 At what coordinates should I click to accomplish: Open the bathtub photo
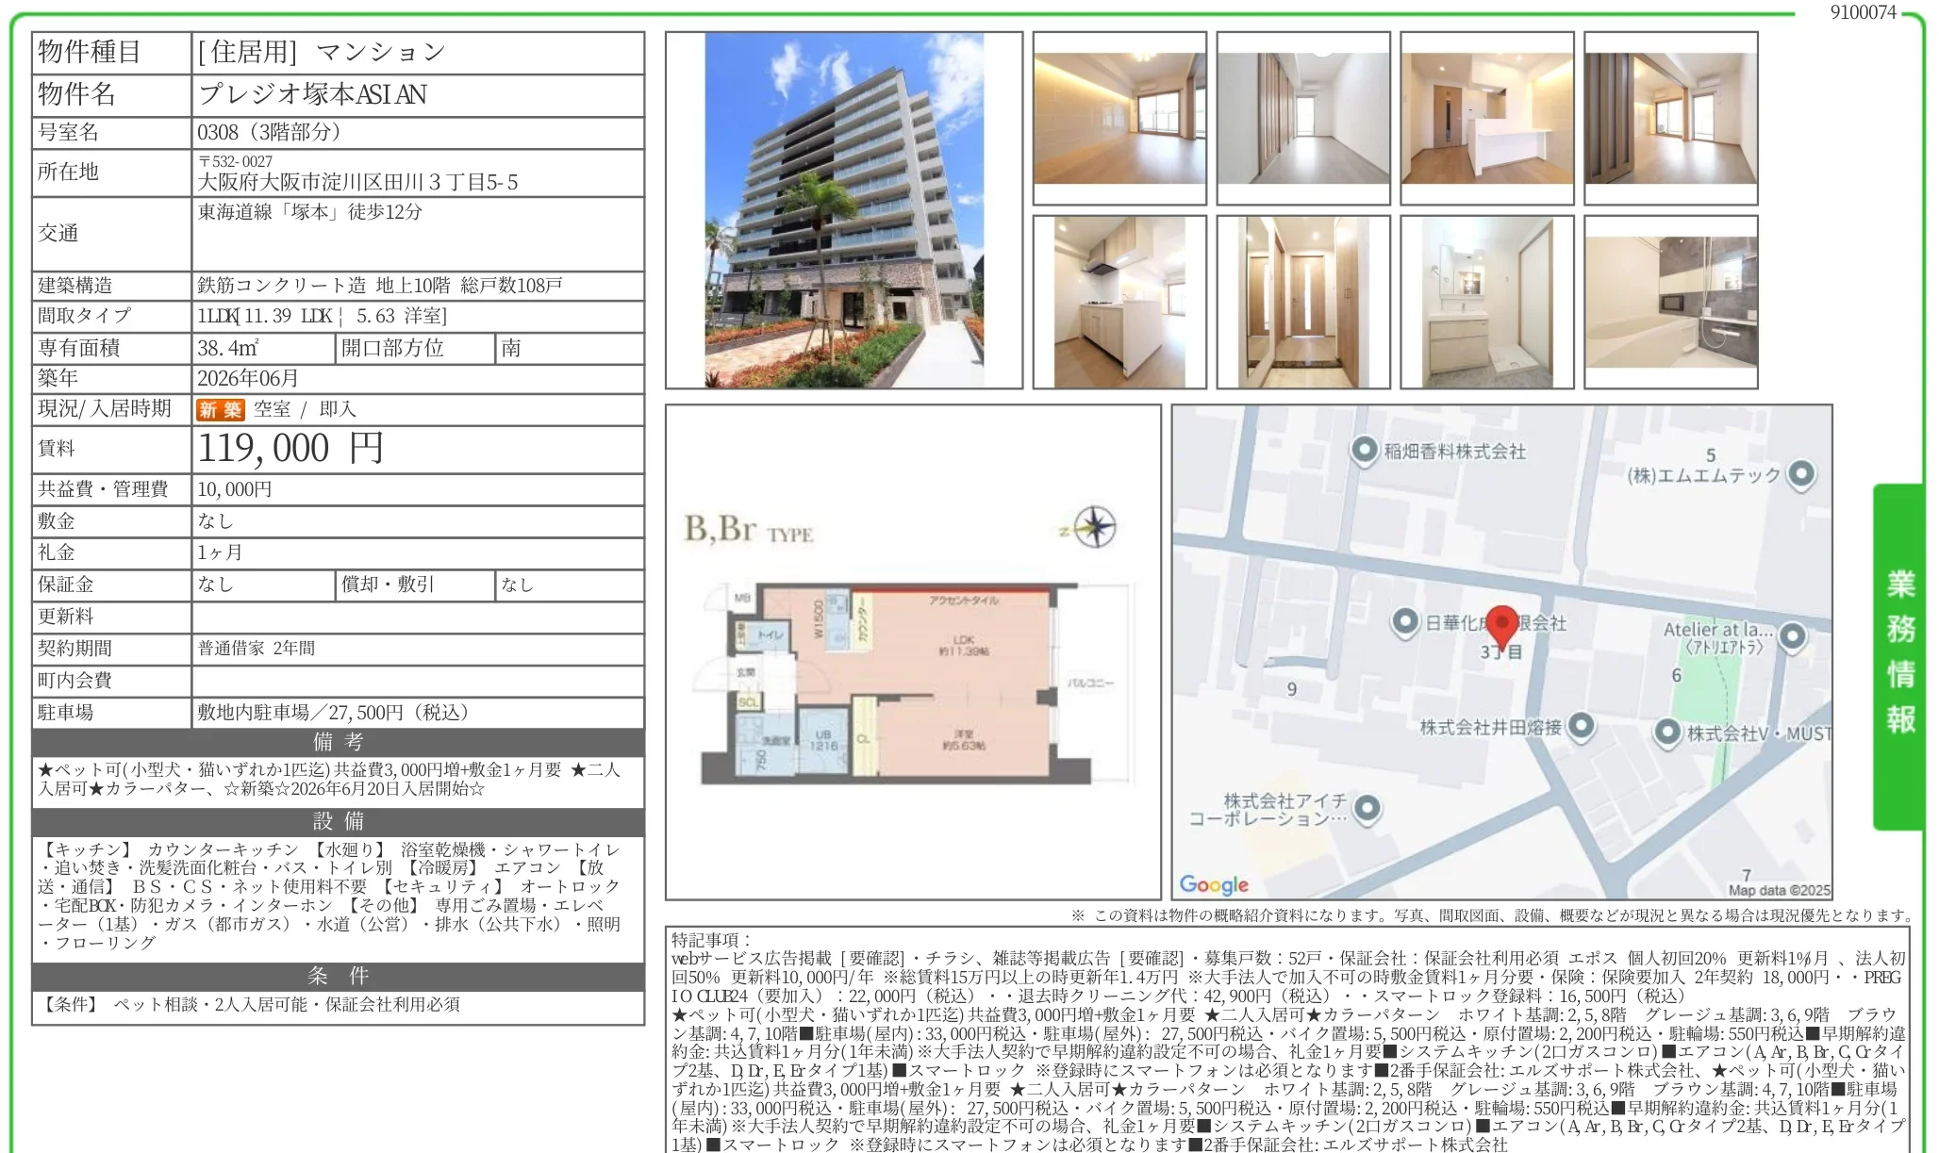point(1671,302)
